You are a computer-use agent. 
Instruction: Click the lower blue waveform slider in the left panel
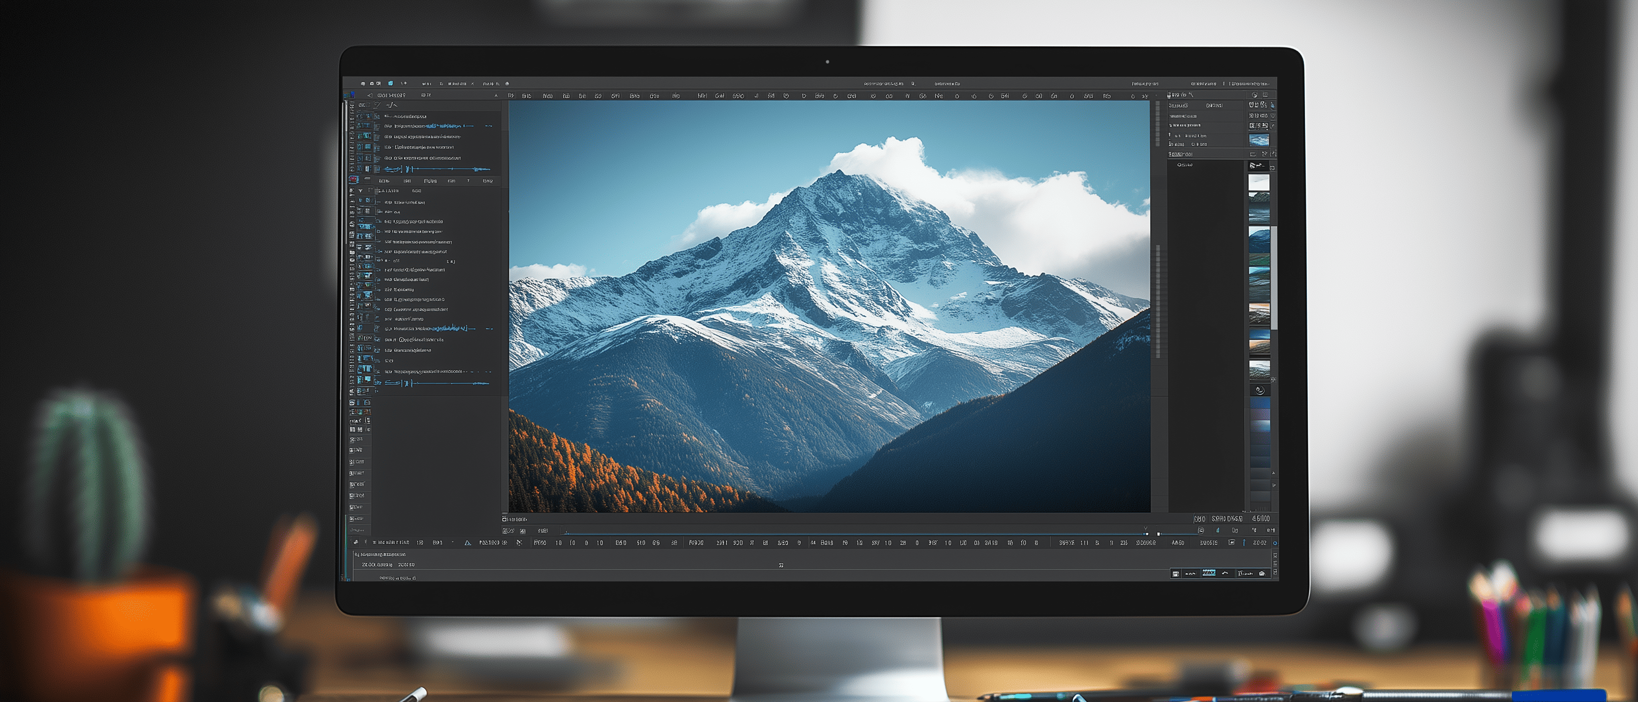[x=437, y=383]
